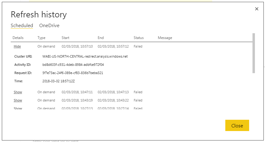This screenshot has width=265, height=142.
Task: Click Failed status of 10:57:10 refresh
Action: point(138,46)
